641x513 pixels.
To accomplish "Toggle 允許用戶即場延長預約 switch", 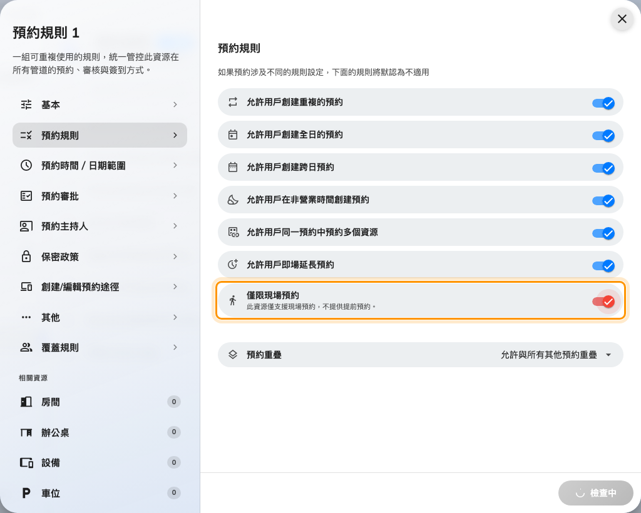I will coord(603,266).
